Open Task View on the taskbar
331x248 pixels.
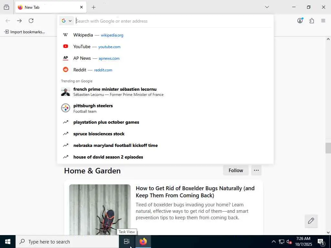tap(127, 242)
